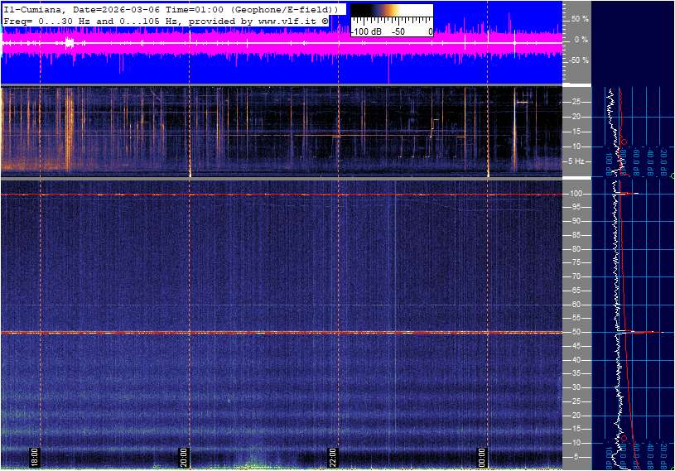Click the 20:00 time marker label
This screenshot has width=675, height=471.
tap(184, 457)
